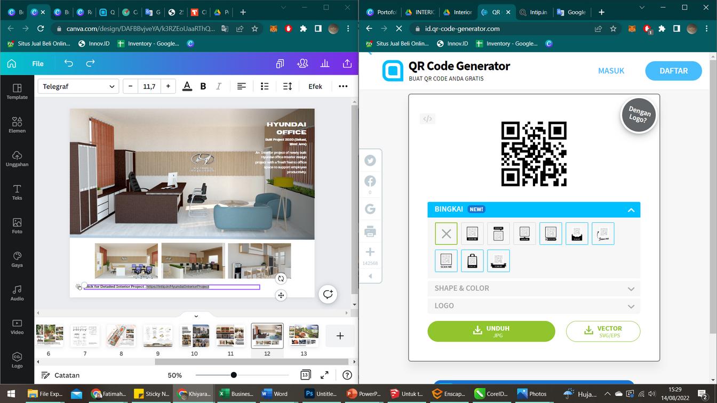The height and width of the screenshot is (403, 717).
Task: Click the font size field showing 11,7
Action: 149,86
